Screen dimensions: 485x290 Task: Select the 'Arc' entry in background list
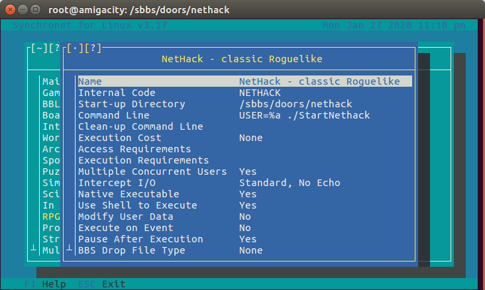point(51,149)
